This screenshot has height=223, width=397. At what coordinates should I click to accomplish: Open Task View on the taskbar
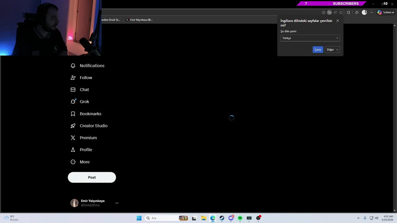(194, 218)
